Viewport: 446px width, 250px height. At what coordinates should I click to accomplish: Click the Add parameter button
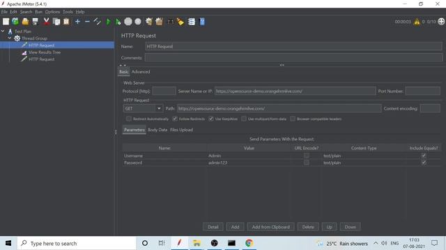(235, 227)
